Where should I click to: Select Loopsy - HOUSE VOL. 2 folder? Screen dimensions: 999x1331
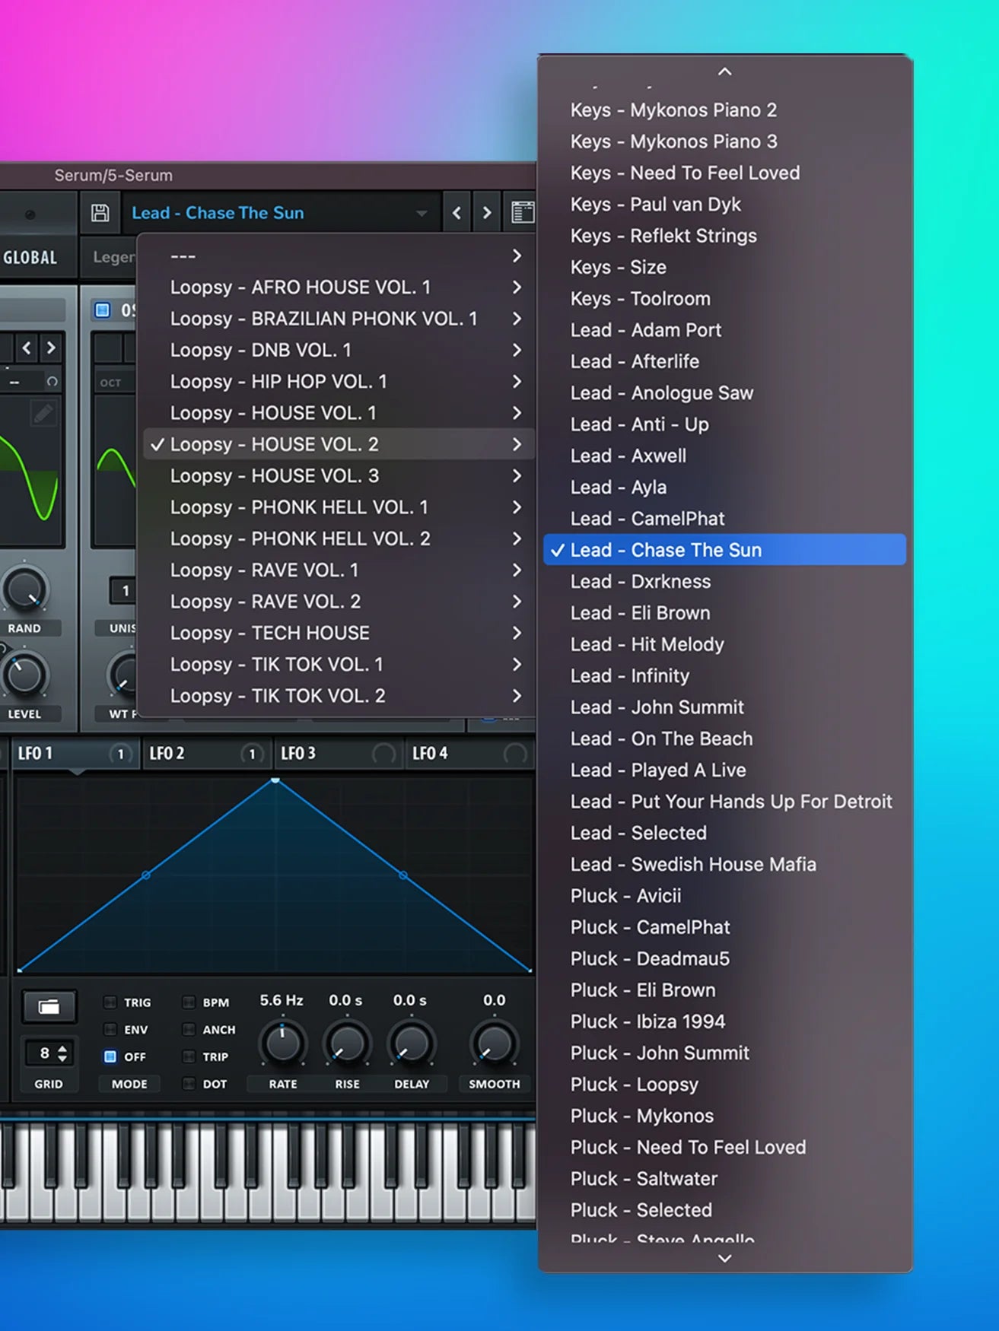(339, 444)
